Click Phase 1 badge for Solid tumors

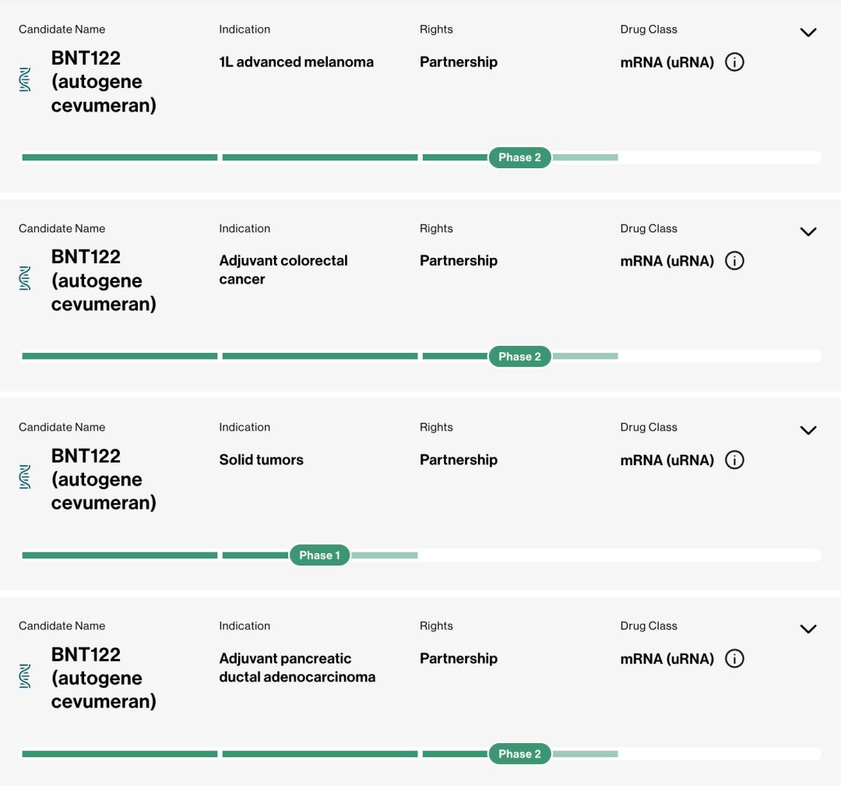319,555
